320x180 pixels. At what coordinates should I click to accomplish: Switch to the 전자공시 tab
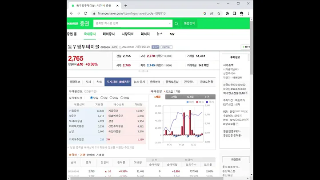[x=189, y=82]
